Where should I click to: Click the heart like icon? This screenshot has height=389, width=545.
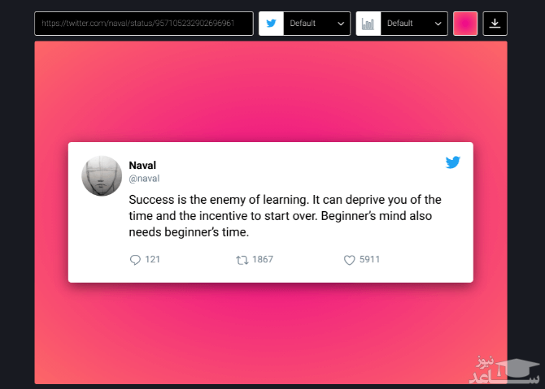tap(349, 260)
